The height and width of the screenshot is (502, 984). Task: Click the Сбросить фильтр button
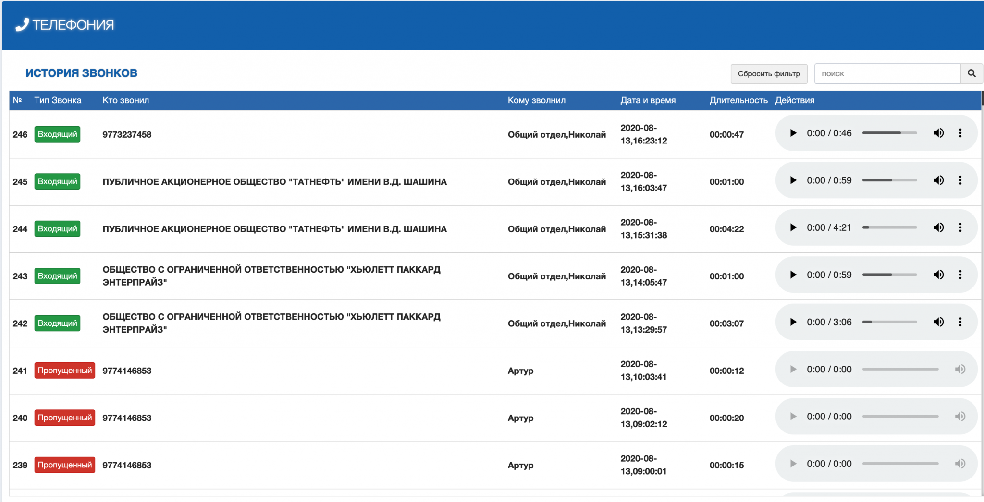pyautogui.click(x=769, y=73)
